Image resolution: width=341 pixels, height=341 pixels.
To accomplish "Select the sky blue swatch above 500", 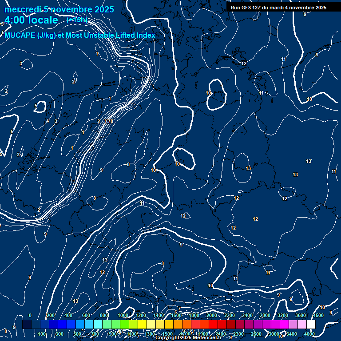I will point(80,324).
